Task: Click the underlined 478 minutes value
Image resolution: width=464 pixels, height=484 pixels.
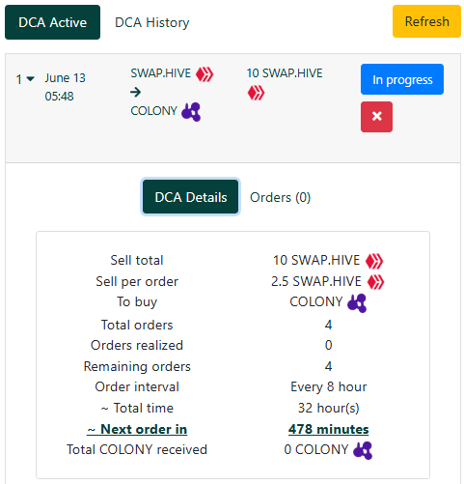Action: (x=328, y=429)
